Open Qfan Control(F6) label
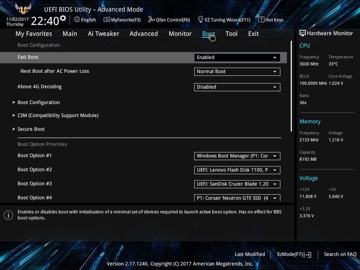This screenshot has height=270, width=360. click(x=173, y=20)
